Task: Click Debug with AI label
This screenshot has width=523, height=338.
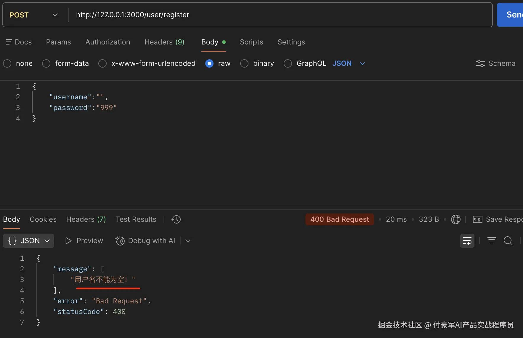Action: [152, 241]
